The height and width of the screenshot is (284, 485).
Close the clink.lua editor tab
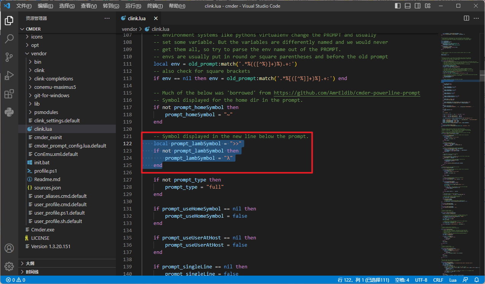point(155,18)
